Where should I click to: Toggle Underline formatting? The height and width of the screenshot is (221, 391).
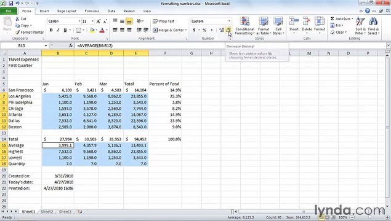(65, 30)
